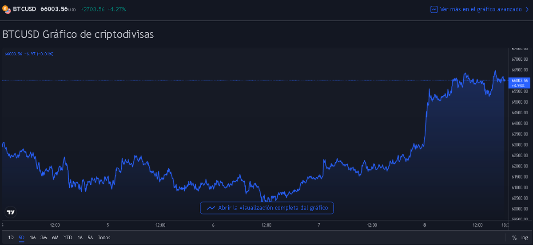Click the advanced chart icon at top right
The width and height of the screenshot is (533, 245).
[434, 9]
